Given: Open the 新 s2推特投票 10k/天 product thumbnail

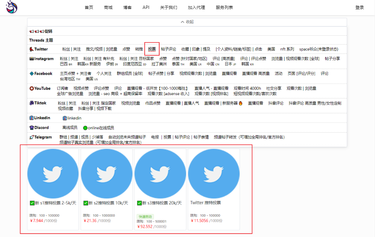Looking at the screenshot, I should [x=107, y=174].
